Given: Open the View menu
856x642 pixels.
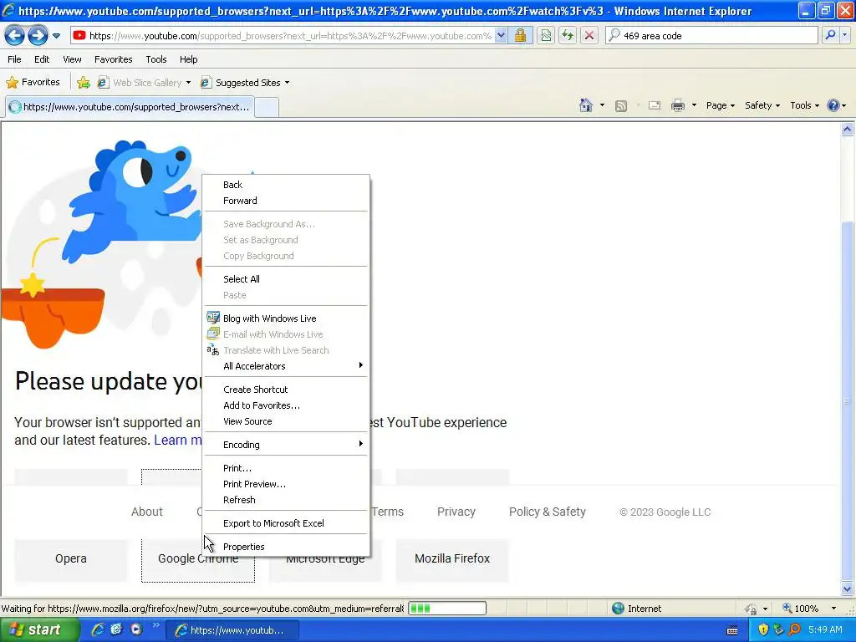Looking at the screenshot, I should point(72,59).
